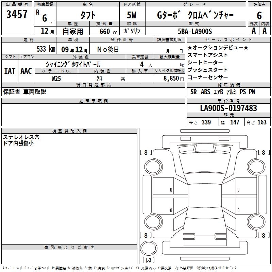Click the door shape value 5W
Image resolution: width=272 pixels, height=272 pixels.
click(132, 15)
